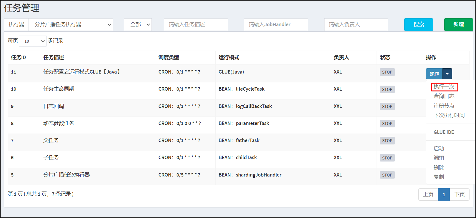Focus the 请输入负责人 input field

point(356,25)
